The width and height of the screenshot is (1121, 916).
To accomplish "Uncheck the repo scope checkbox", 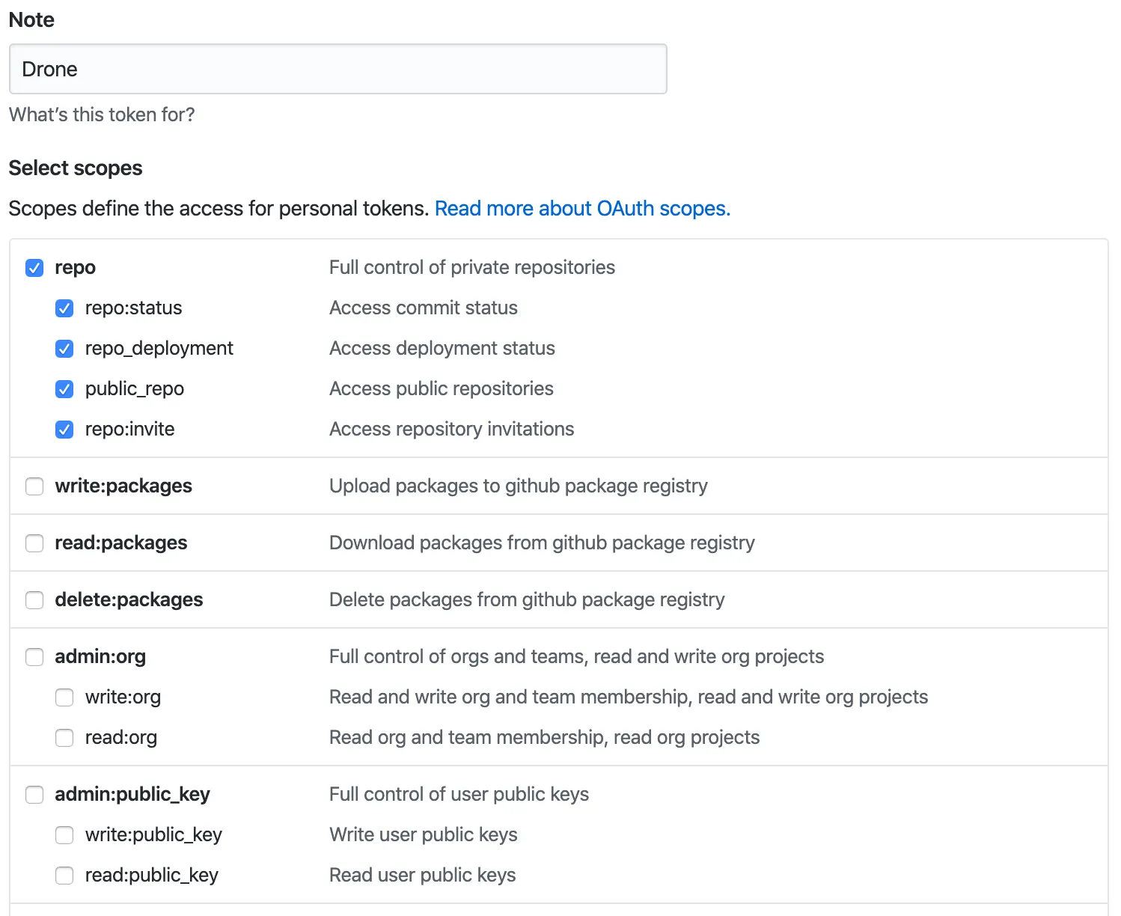I will click(34, 268).
